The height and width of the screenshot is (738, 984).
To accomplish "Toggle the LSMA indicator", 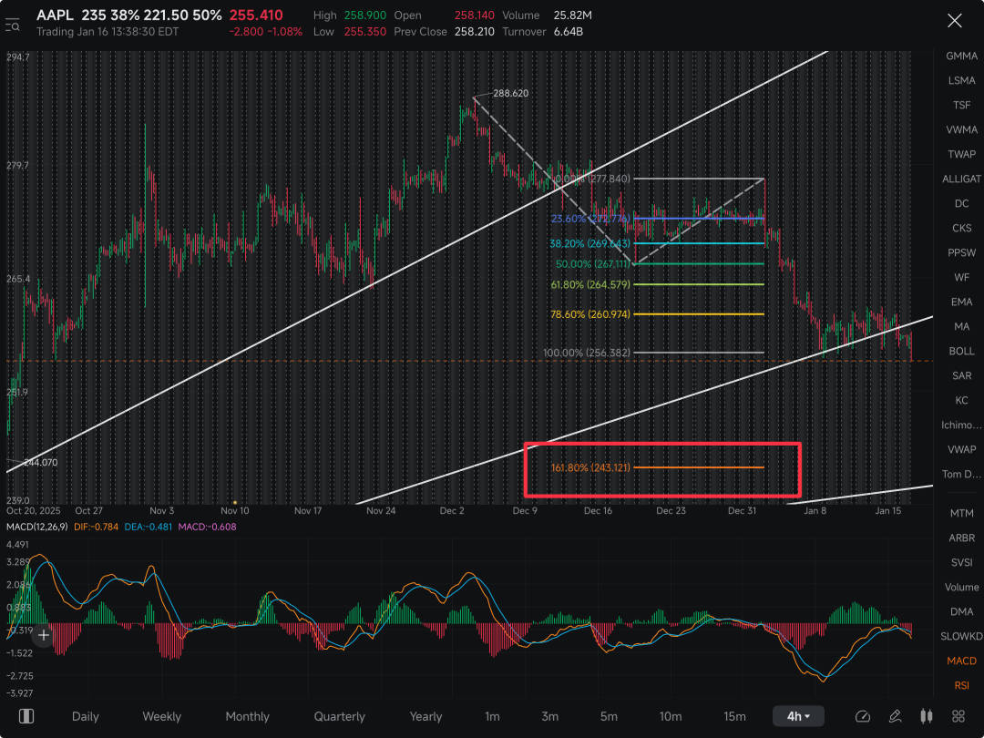I will pyautogui.click(x=961, y=80).
